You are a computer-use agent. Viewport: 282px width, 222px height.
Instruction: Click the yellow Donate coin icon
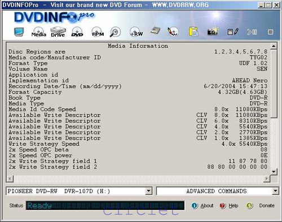coord(249,206)
